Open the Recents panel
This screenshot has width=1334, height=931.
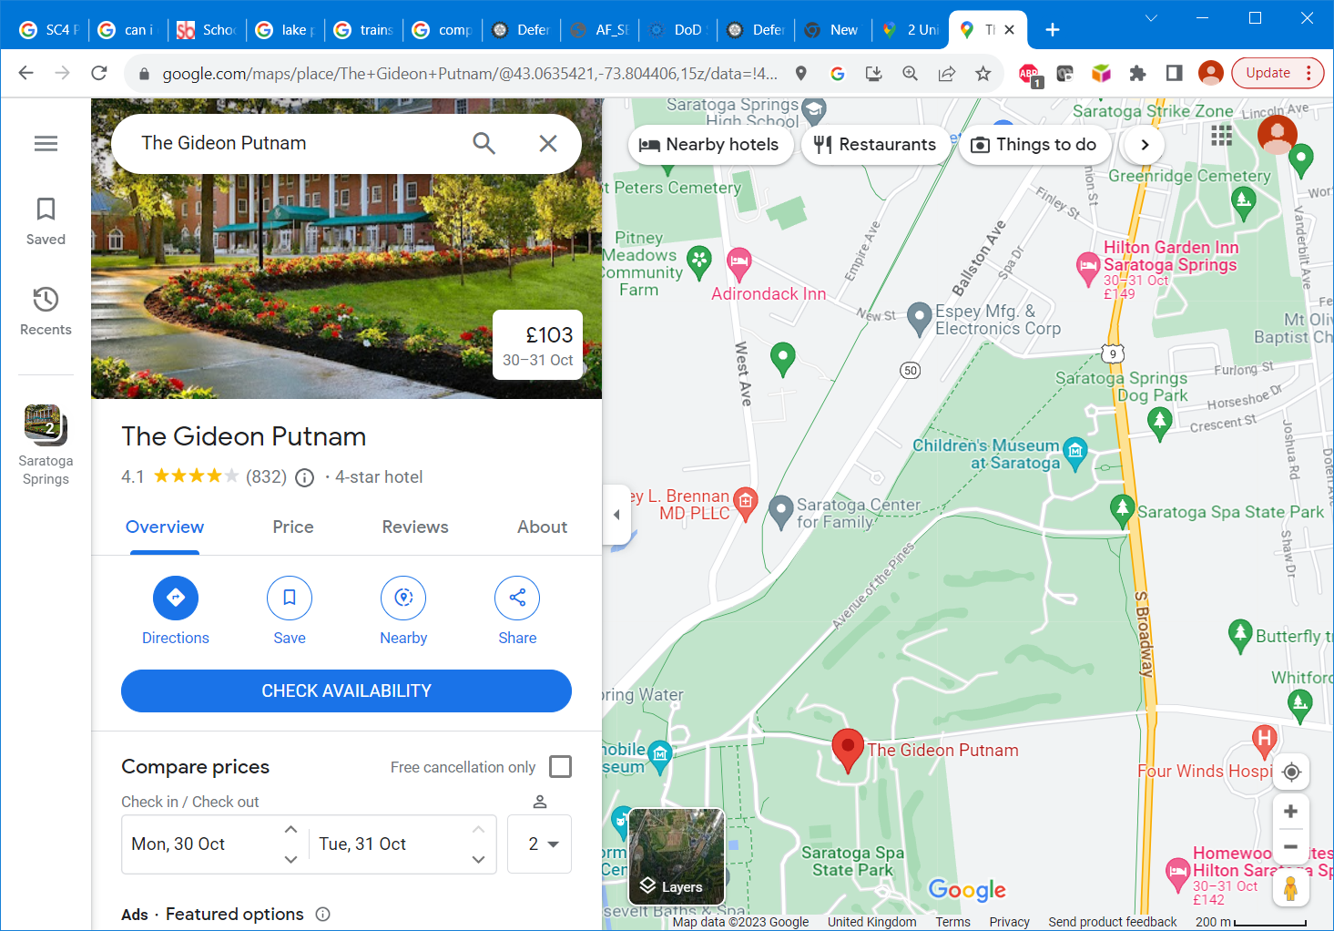click(x=46, y=312)
